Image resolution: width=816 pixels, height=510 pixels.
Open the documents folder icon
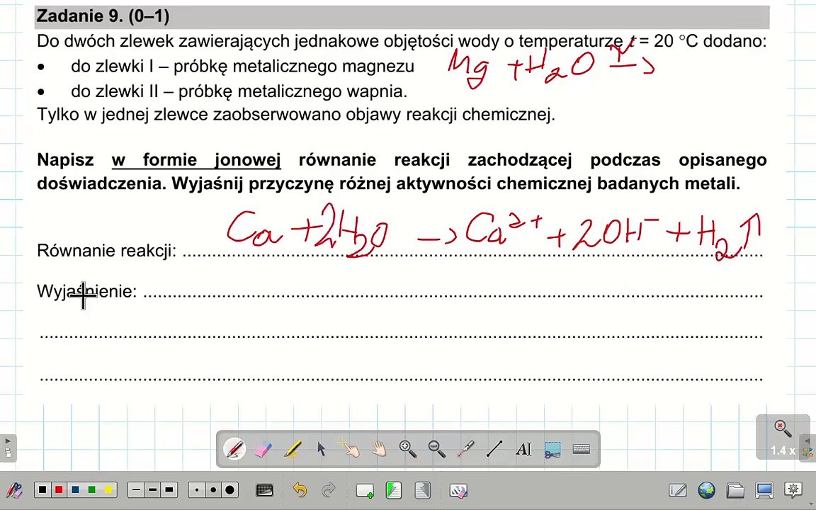pos(735,490)
